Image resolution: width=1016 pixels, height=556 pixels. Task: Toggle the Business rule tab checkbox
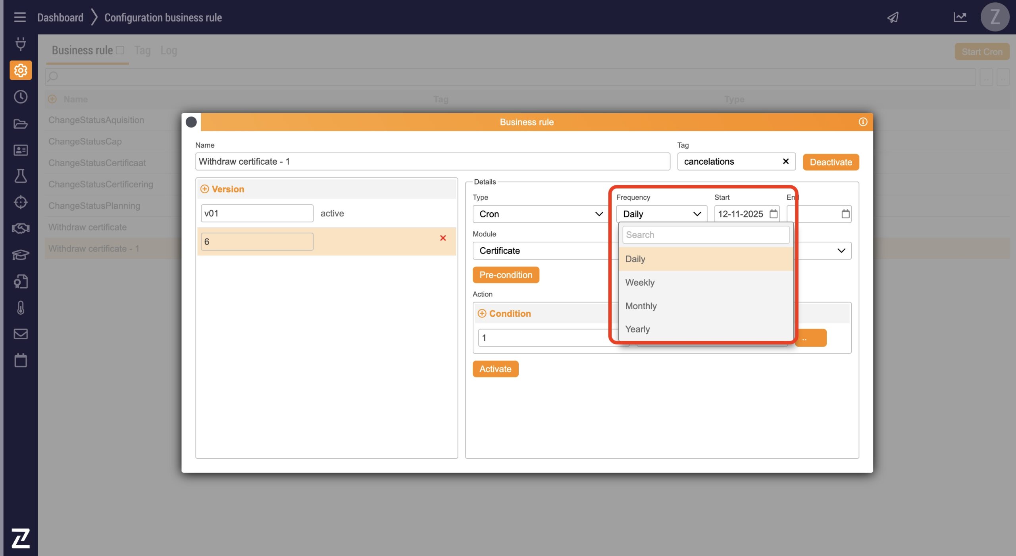(x=120, y=50)
